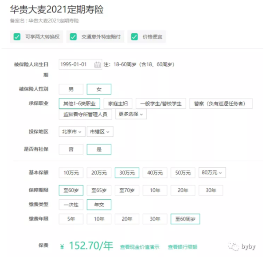266x257 pixels.
Task: Choose 至65岁 coverage period
Action: point(99,190)
